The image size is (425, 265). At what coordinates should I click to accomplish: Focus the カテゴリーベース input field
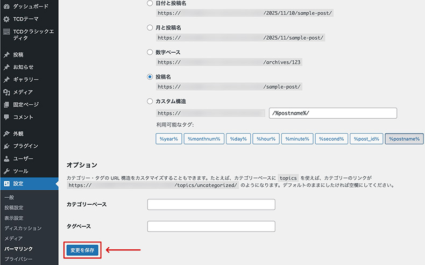click(x=211, y=204)
